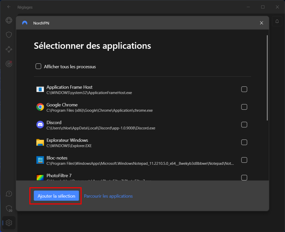Click the Google Chrome app name
The width and height of the screenshot is (285, 232).
click(62, 105)
